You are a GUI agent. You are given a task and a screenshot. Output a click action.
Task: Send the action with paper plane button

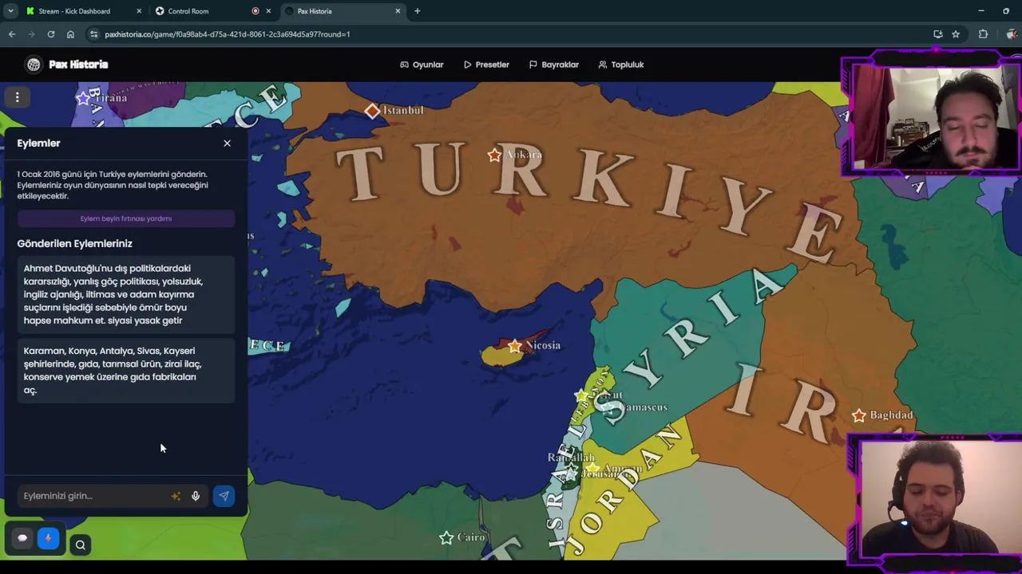coord(224,496)
